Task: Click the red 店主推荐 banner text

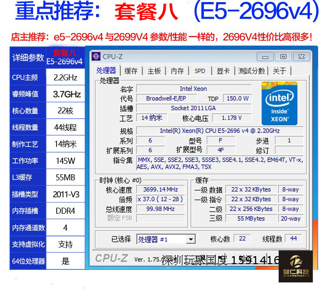Action: click(162, 37)
